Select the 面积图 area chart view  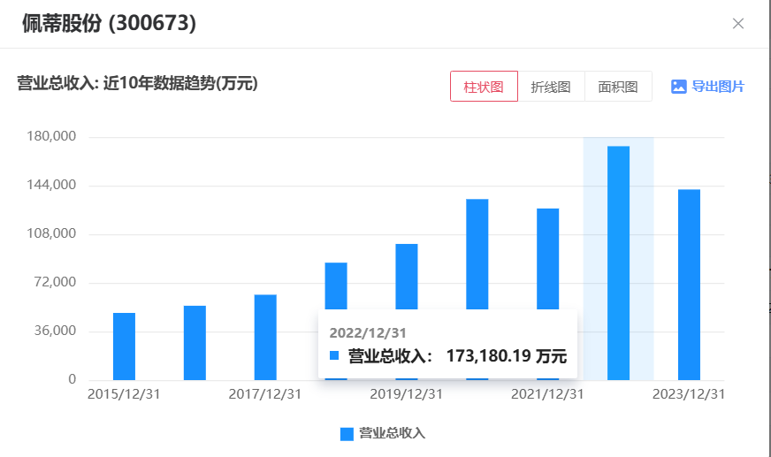pos(618,87)
